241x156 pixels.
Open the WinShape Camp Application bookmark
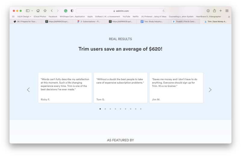[72, 17]
